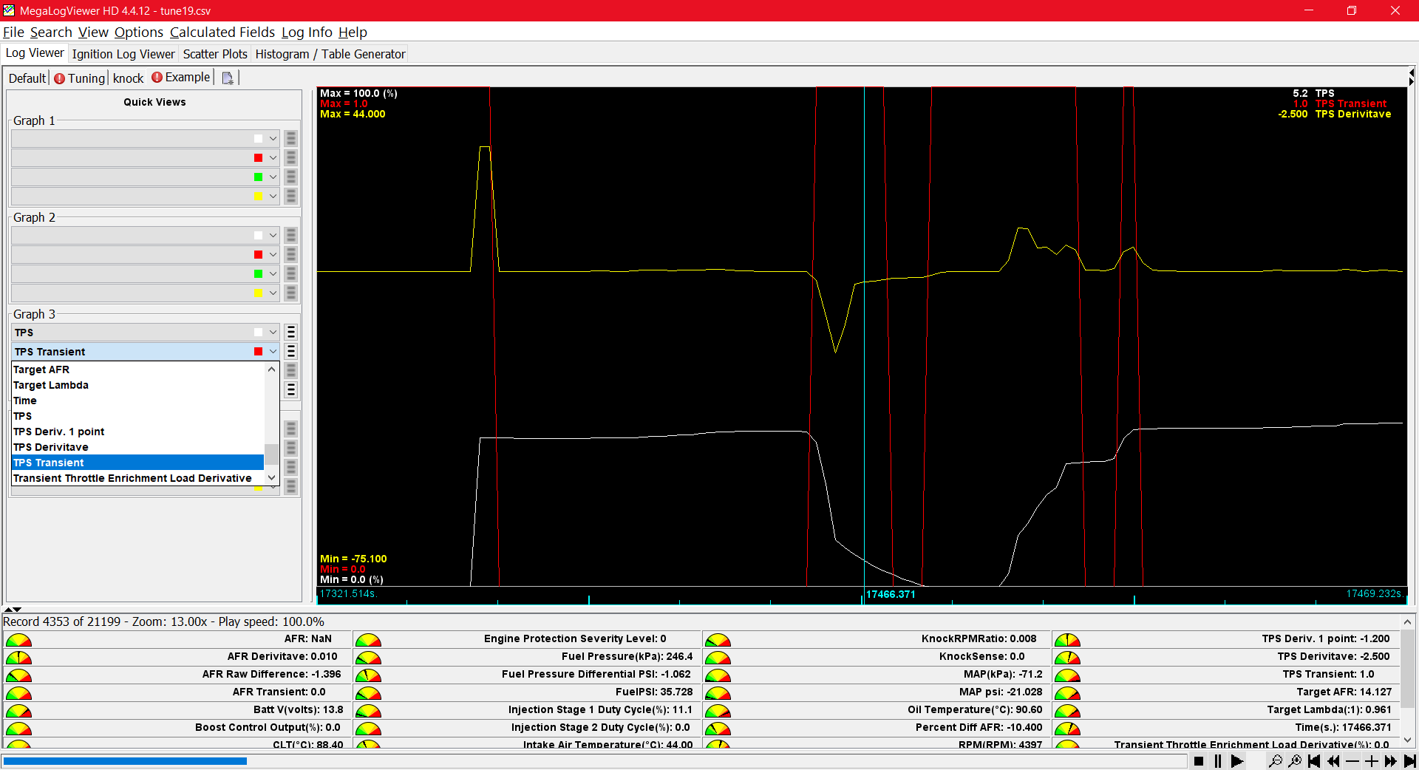Screen dimensions: 1419x770
Task: Open the quick view file icon
Action: coord(228,78)
